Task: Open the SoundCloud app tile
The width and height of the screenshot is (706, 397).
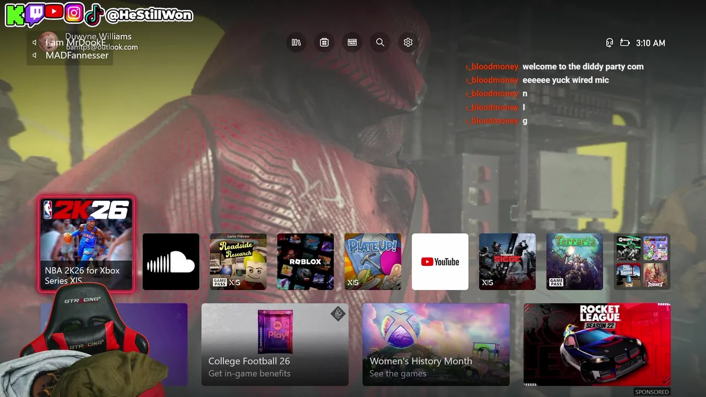Action: coord(171,261)
